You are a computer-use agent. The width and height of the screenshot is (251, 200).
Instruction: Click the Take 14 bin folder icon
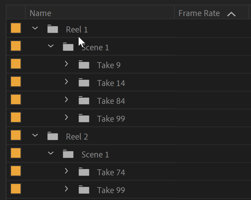(x=84, y=82)
